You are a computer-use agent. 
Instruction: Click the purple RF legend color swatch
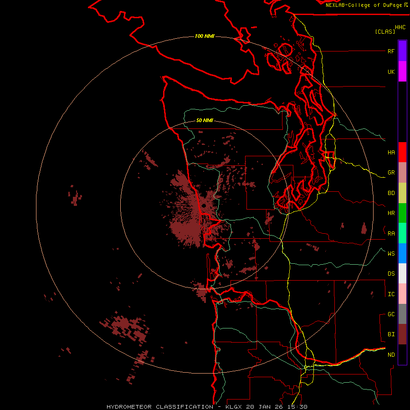pyautogui.click(x=402, y=51)
